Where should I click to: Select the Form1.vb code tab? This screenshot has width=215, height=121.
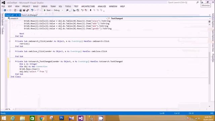pos(10,15)
